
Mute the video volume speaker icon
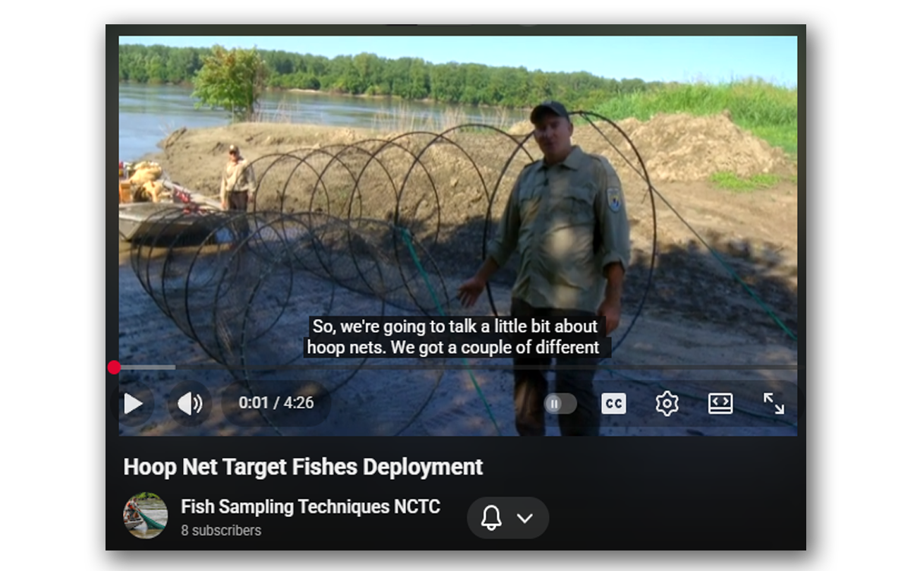190,403
